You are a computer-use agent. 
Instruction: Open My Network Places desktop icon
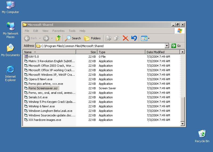(x=10, y=30)
